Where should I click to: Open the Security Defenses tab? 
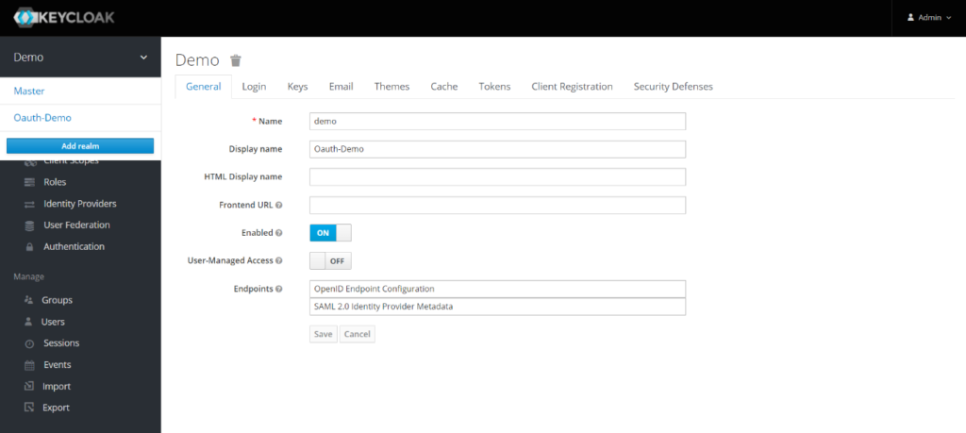pos(673,87)
